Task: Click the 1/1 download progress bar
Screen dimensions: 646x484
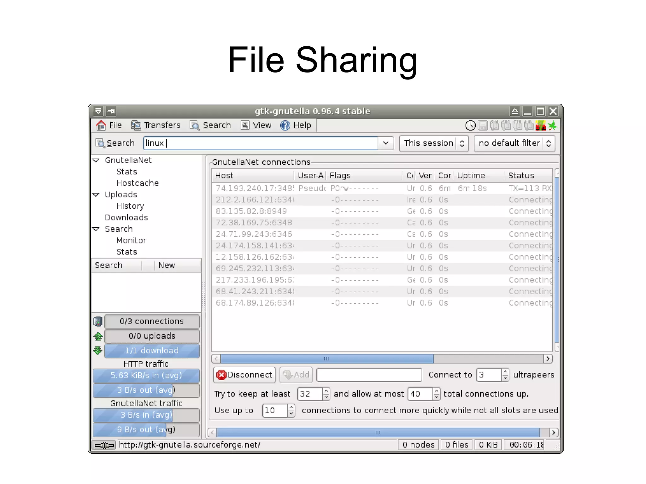Action: [x=152, y=351]
